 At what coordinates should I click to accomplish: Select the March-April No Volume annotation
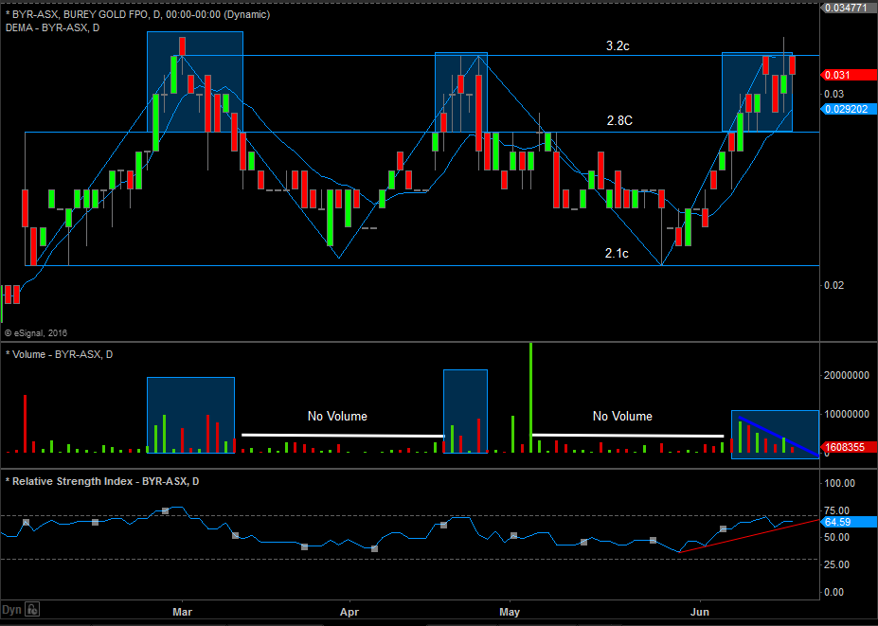coord(337,416)
